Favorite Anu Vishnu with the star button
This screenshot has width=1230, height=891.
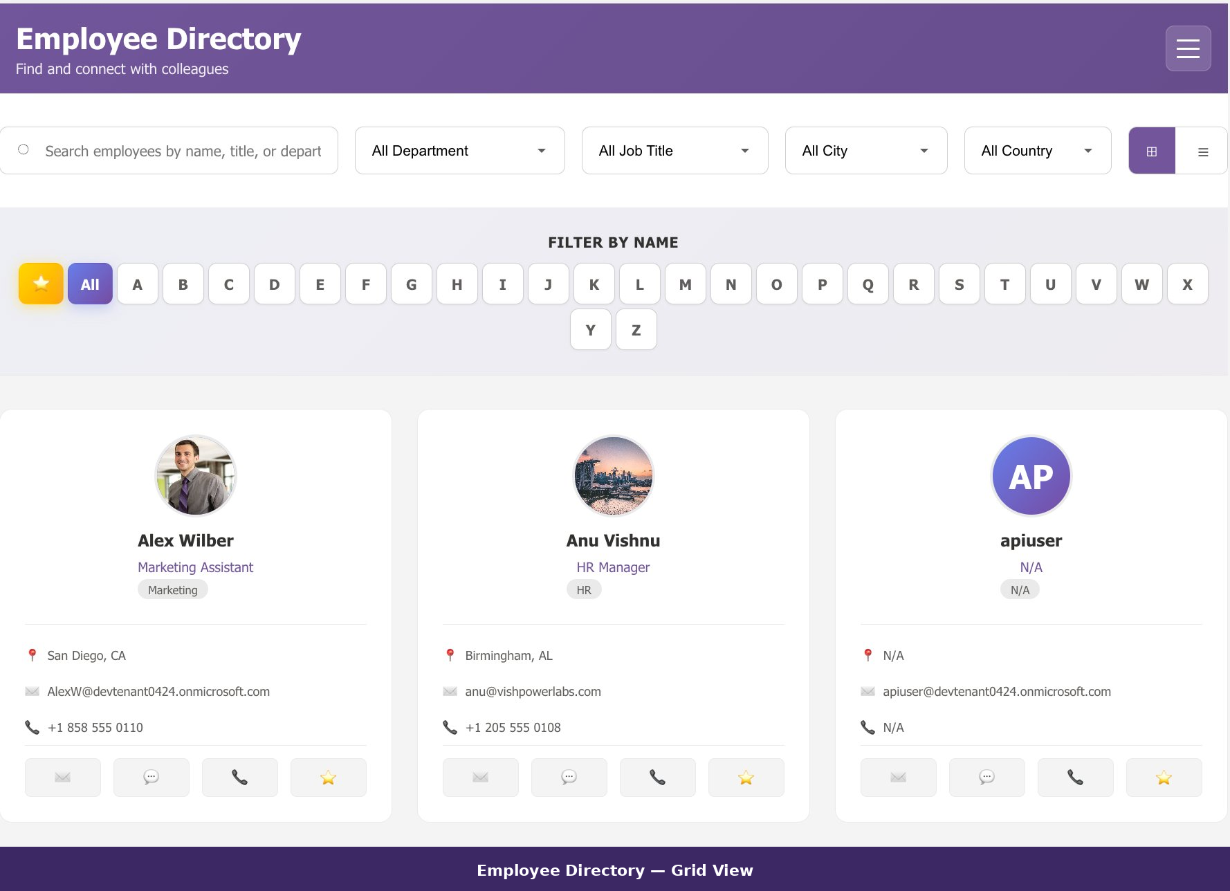(x=746, y=778)
